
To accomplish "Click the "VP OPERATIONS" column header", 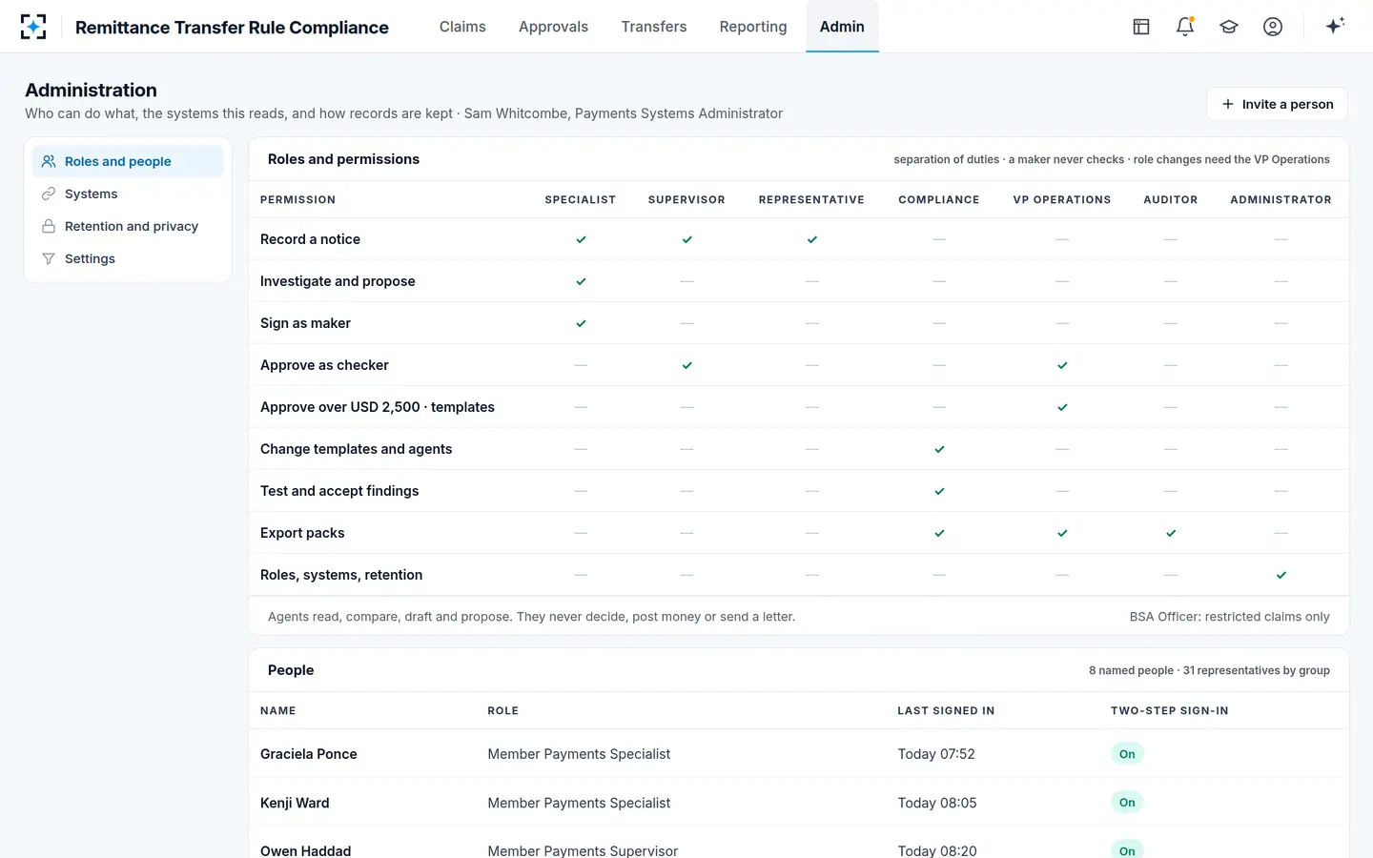I will 1062,200.
